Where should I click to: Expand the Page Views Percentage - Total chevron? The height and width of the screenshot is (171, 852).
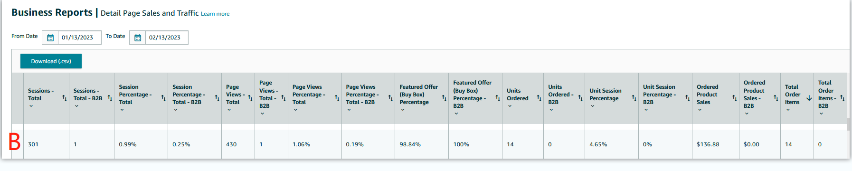pos(295,110)
